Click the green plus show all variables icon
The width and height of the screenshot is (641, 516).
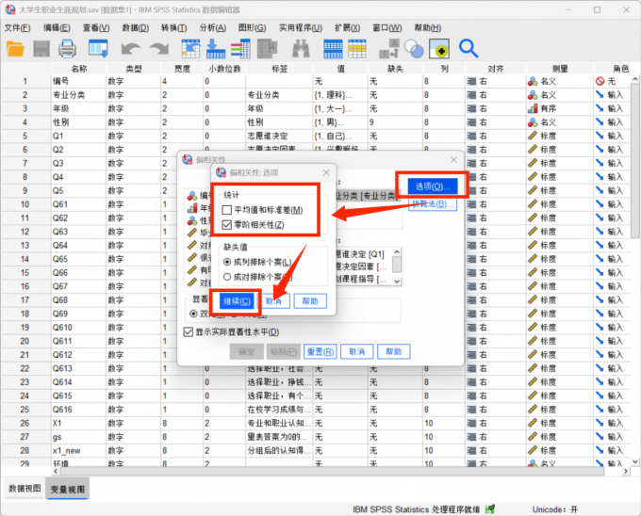point(439,49)
